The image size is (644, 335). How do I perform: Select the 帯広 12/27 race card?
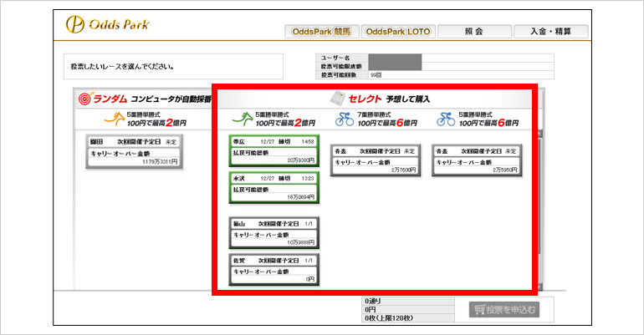point(274,150)
